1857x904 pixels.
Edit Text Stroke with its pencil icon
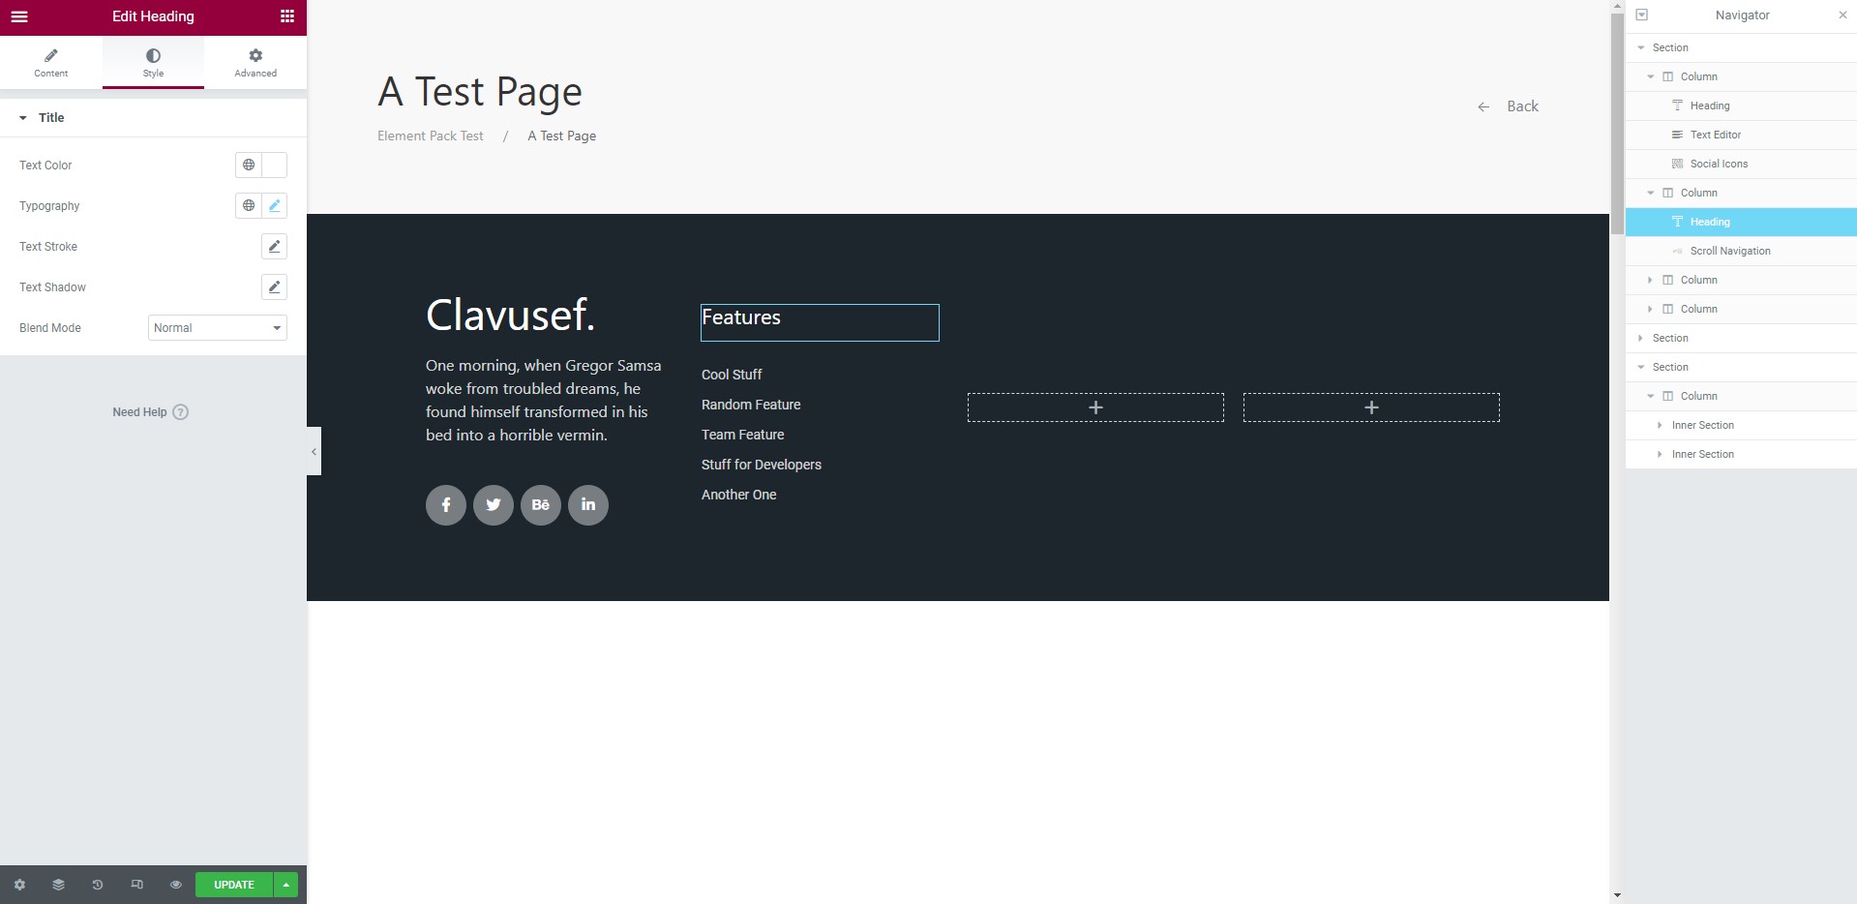point(274,246)
